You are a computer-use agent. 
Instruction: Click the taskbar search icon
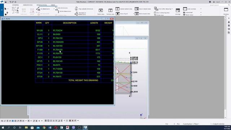pos(9,127)
